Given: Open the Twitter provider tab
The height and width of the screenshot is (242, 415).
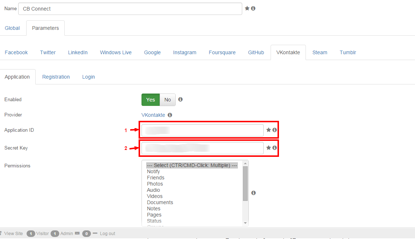Looking at the screenshot, I should [x=48, y=52].
